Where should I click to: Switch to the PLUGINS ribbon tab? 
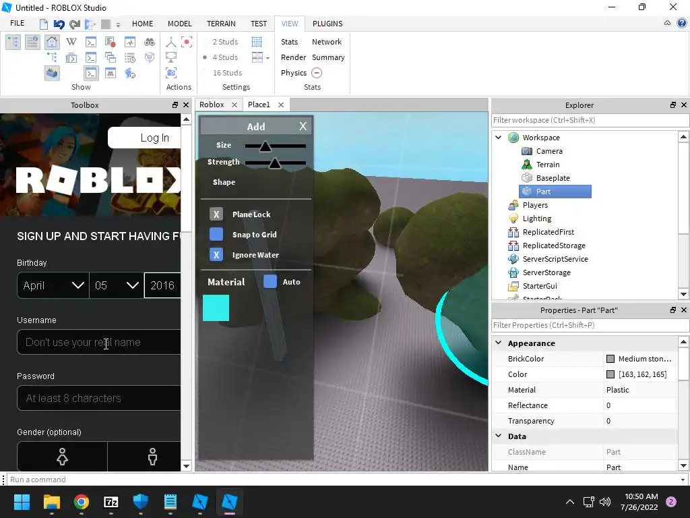327,24
